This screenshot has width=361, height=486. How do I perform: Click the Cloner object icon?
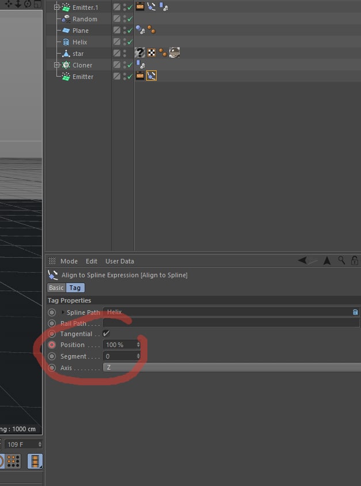[x=66, y=65]
